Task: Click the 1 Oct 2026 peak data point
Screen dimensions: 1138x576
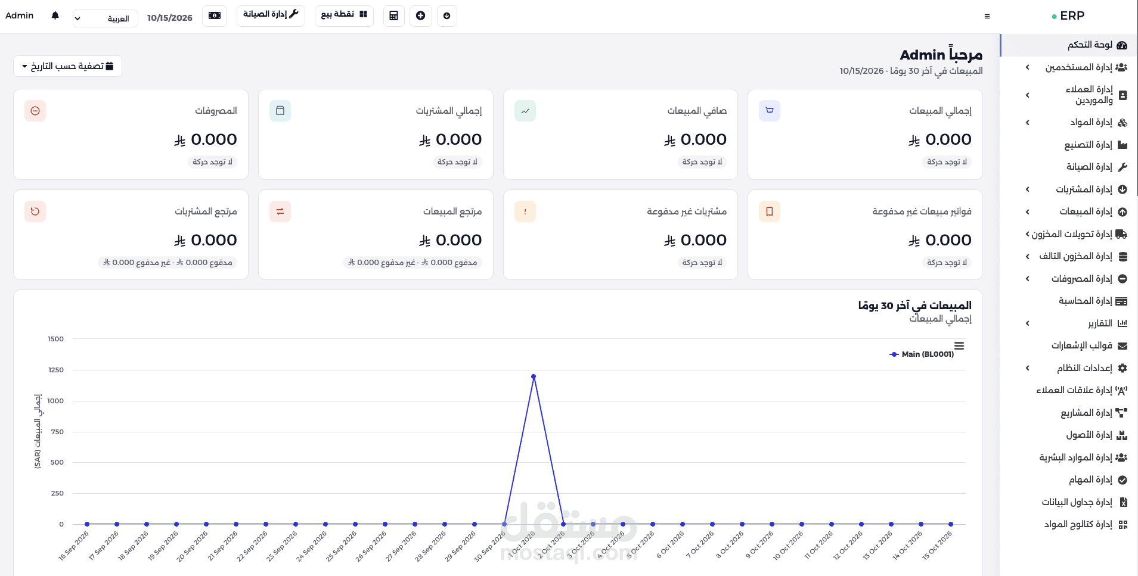Action: coord(534,376)
